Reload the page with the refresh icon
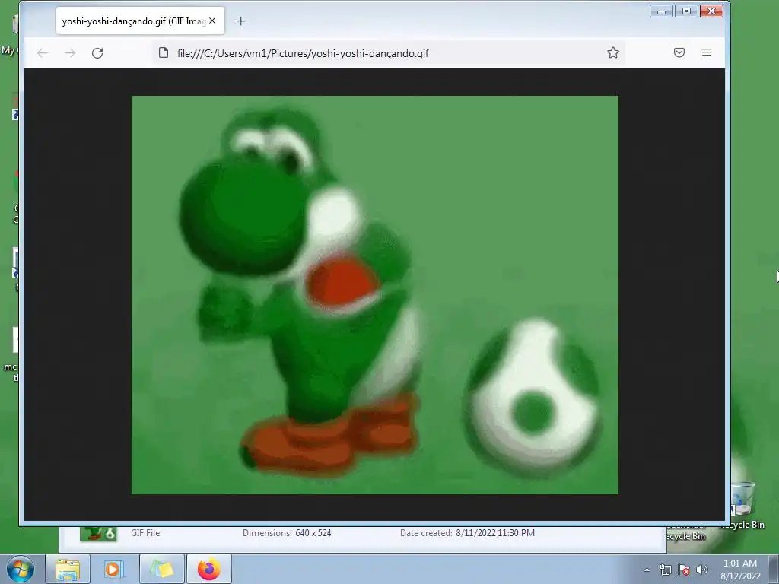 coord(97,53)
